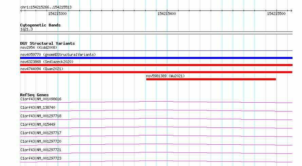Open transcript C1orf43|NM_001297720

(x=41, y=141)
